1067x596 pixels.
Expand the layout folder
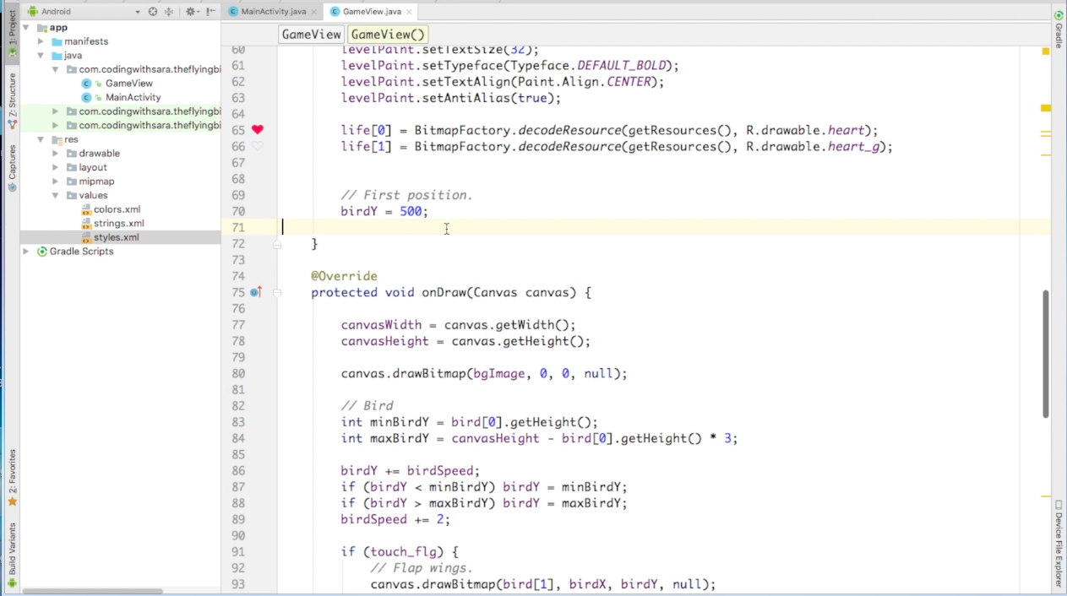(x=55, y=168)
